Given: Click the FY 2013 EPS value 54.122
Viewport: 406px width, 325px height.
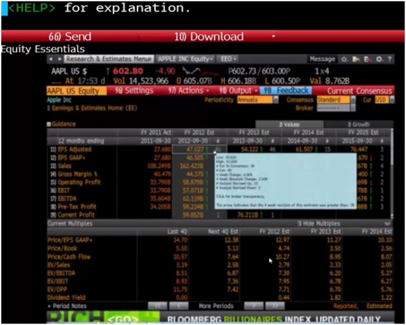Looking at the screenshot, I should tap(250, 150).
